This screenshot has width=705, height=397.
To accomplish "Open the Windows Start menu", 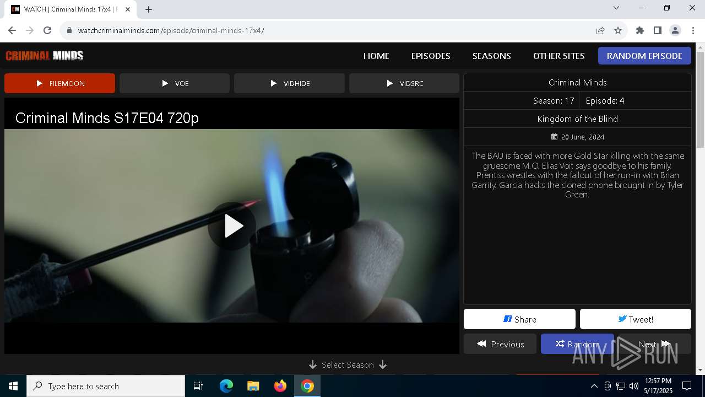I will [x=13, y=386].
